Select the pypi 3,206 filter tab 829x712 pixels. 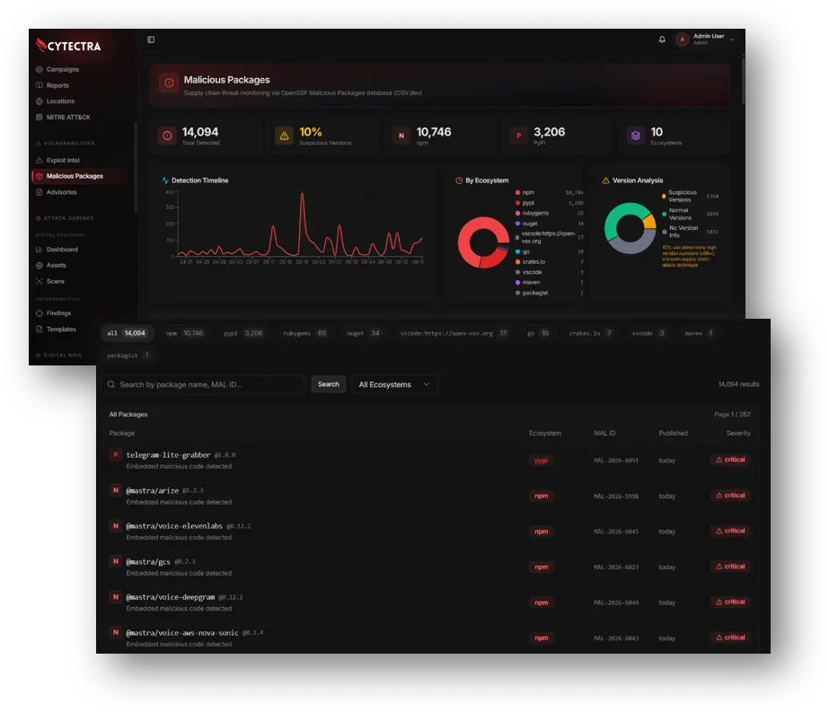click(243, 333)
